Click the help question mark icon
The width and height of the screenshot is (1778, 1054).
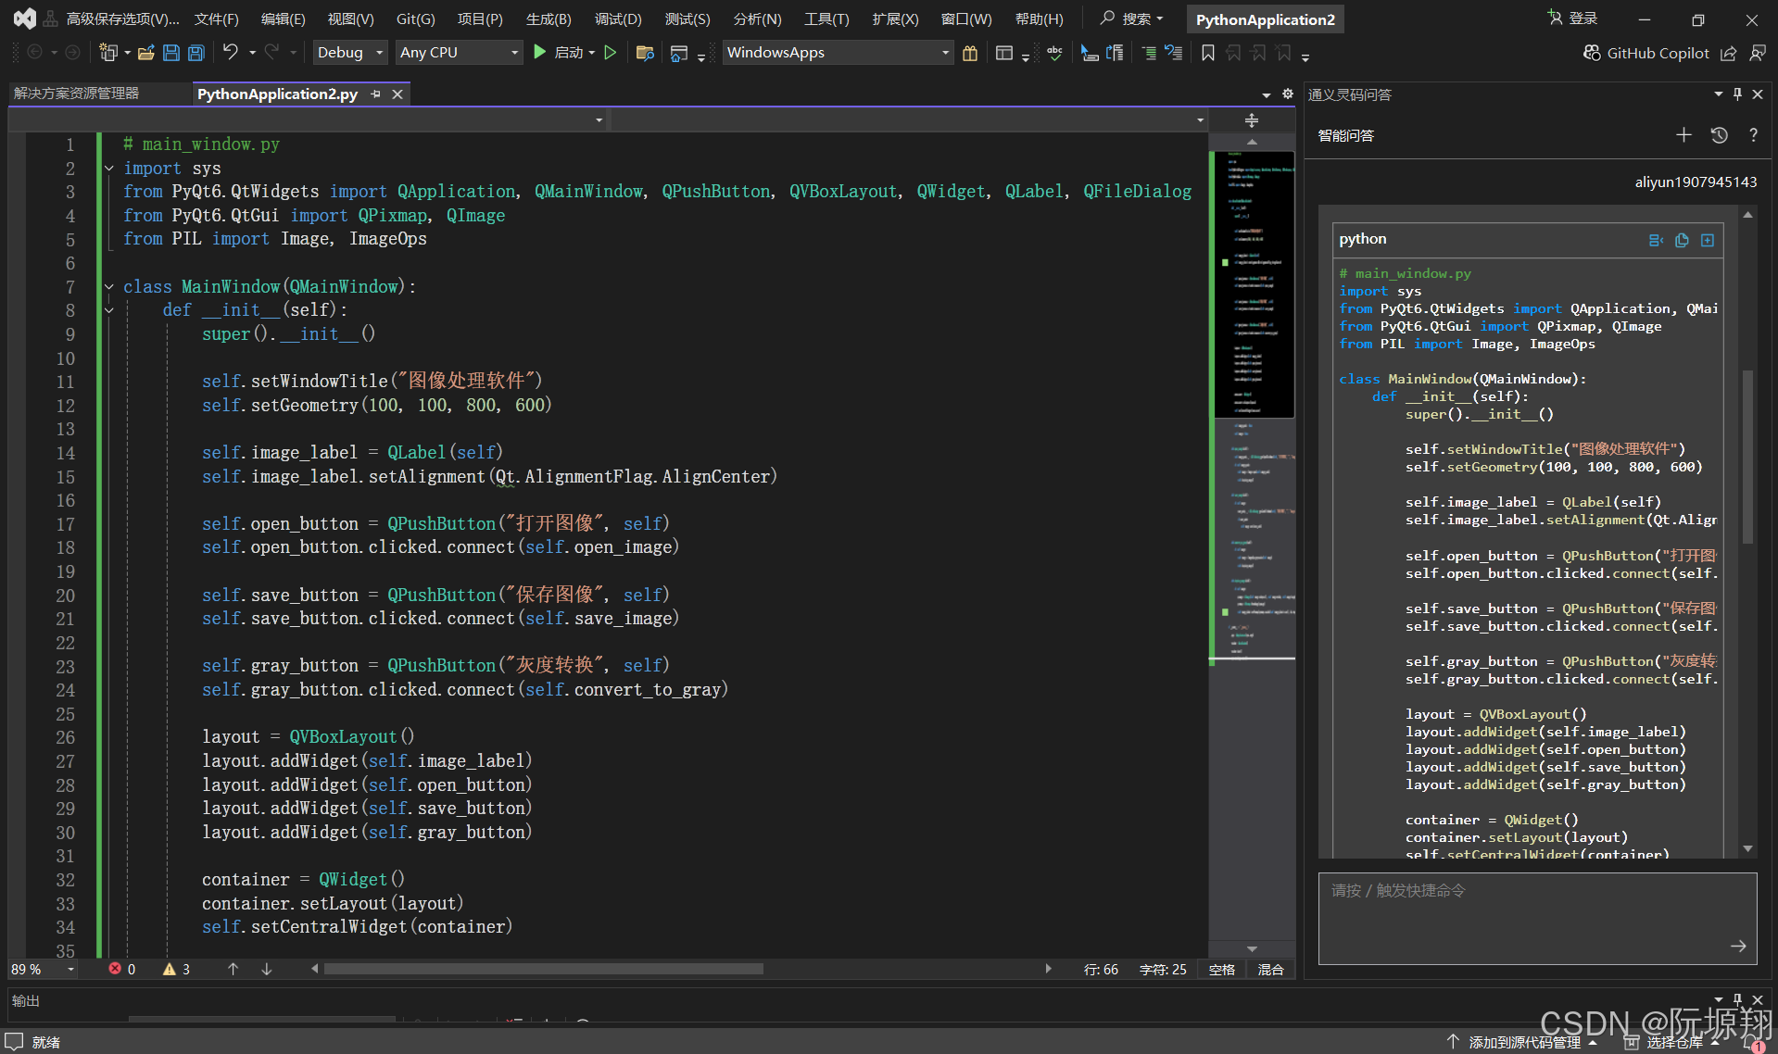coord(1753,135)
